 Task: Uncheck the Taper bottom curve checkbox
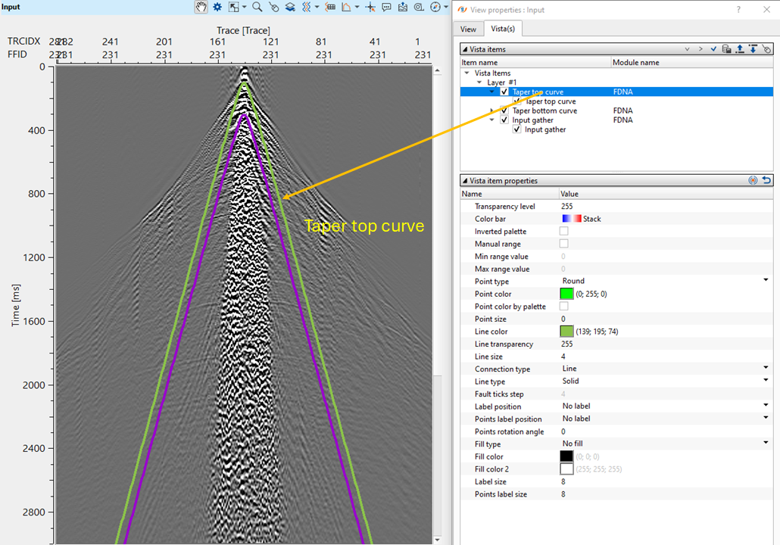click(504, 111)
